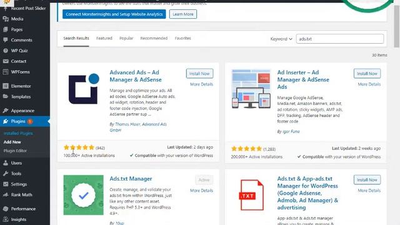Switch to the Popular tab

126,38
